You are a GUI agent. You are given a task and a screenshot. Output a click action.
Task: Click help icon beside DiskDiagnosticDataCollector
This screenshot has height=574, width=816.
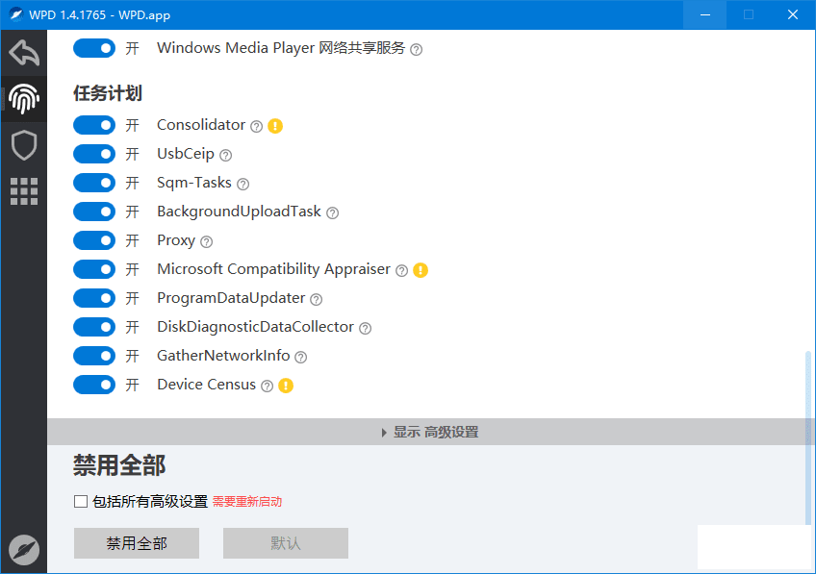click(366, 328)
